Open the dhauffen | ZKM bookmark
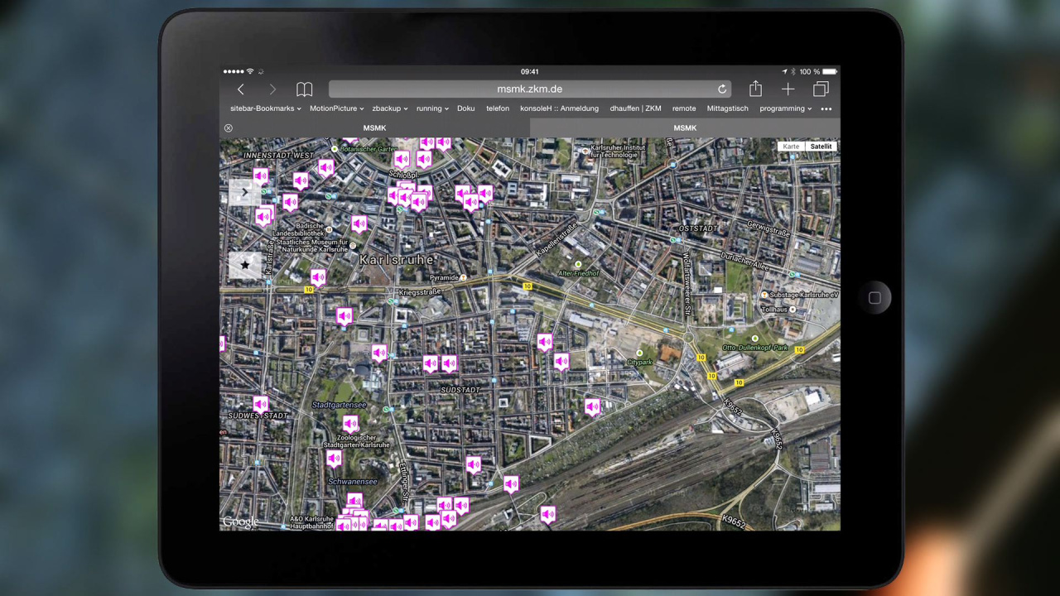Viewport: 1060px width, 596px height. pyautogui.click(x=635, y=108)
